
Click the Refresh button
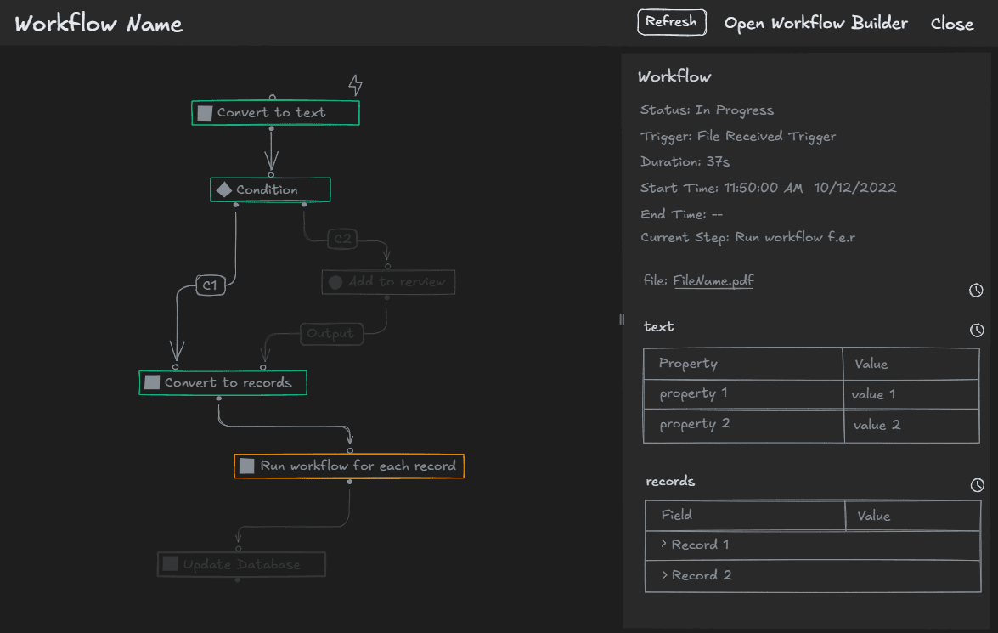click(672, 22)
